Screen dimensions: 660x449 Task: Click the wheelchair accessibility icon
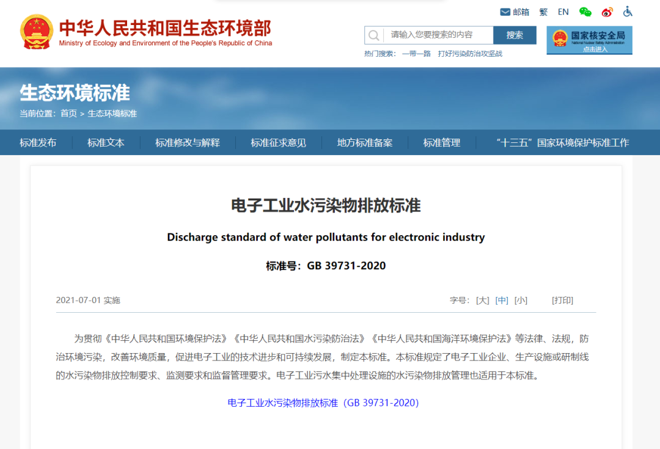click(x=628, y=12)
